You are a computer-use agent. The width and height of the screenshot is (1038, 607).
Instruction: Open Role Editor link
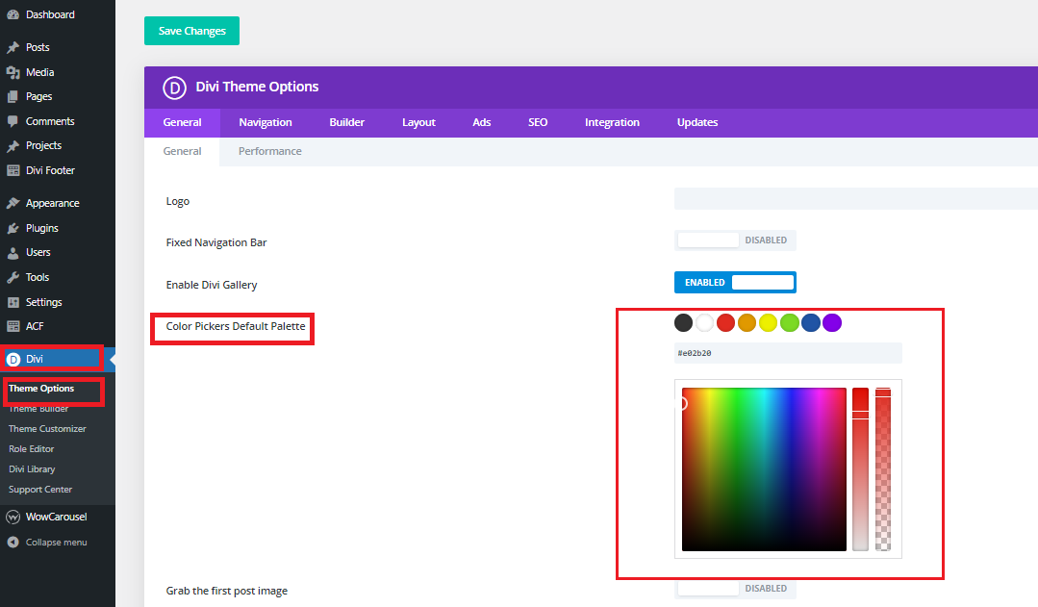point(31,449)
